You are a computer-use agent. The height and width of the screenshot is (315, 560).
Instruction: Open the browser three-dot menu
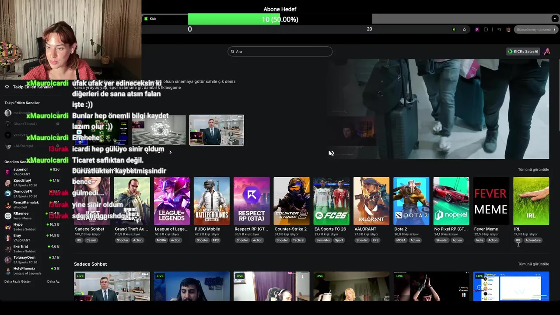tap(556, 29)
